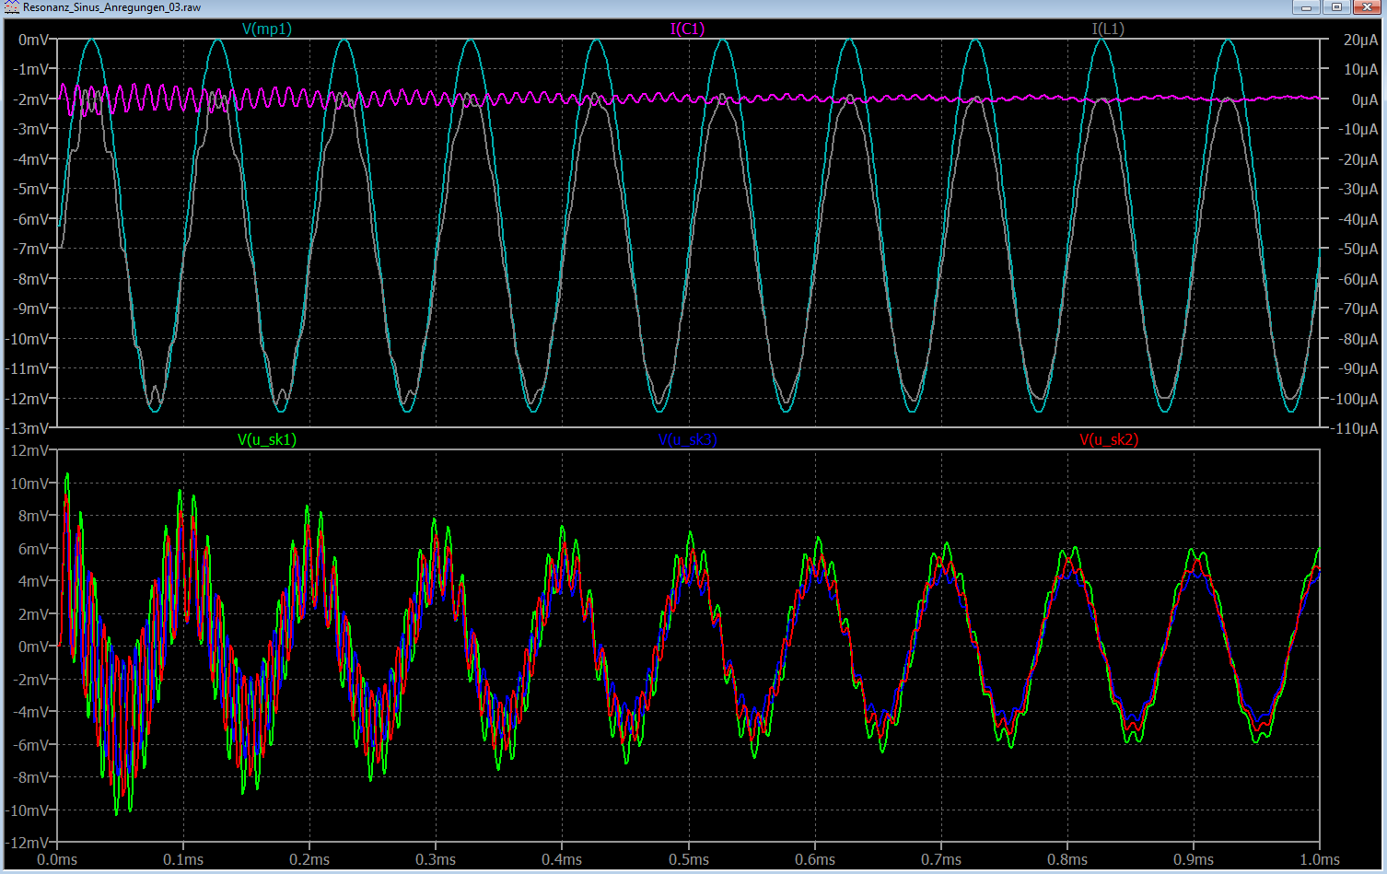1387x874 pixels.
Task: Click the 0mV label of lower pane
Action: point(34,647)
